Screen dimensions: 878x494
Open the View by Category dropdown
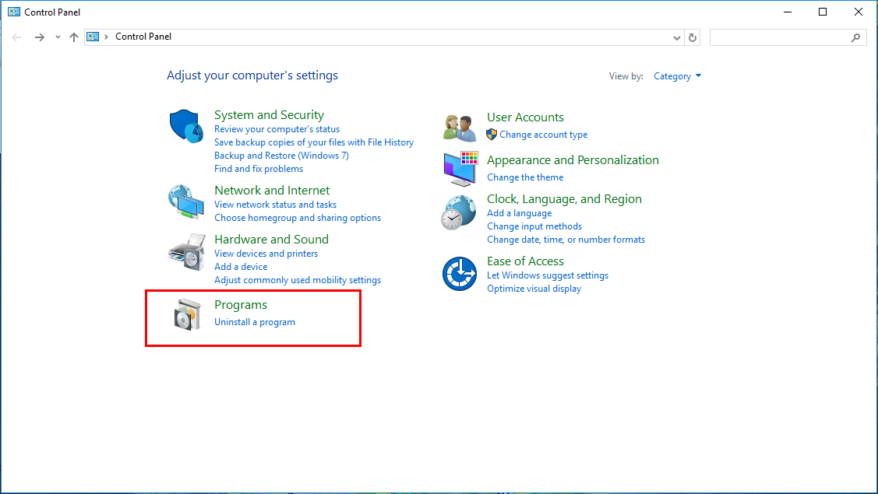click(x=677, y=76)
